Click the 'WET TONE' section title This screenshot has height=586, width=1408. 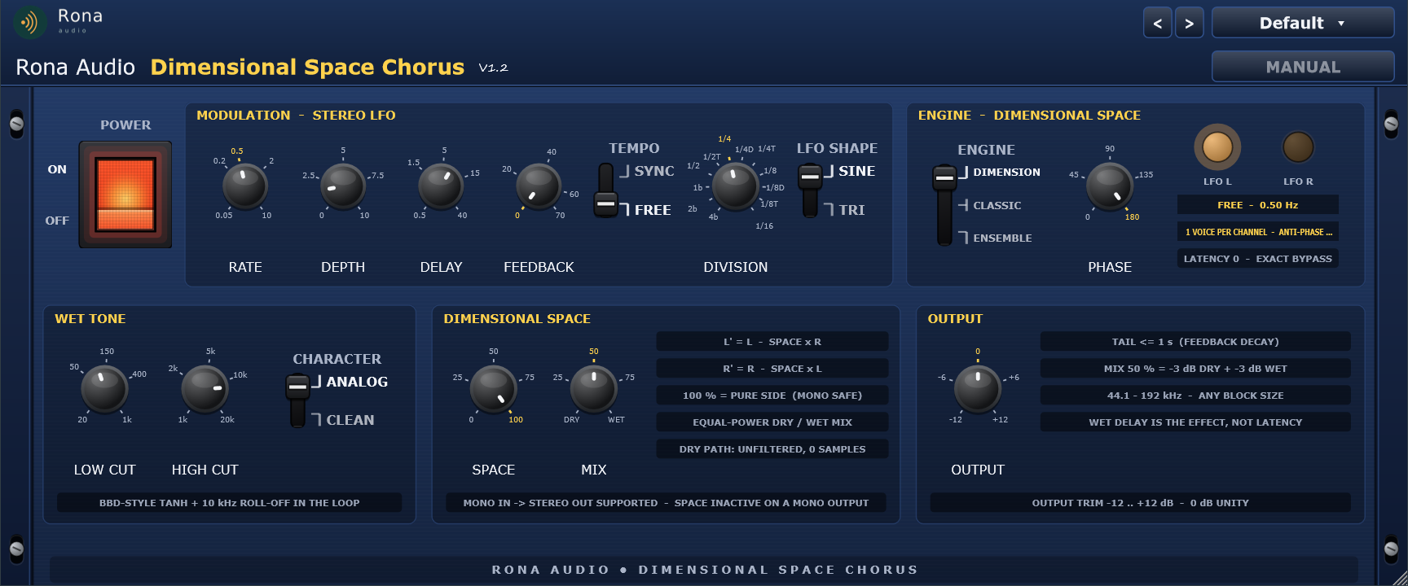(90, 319)
